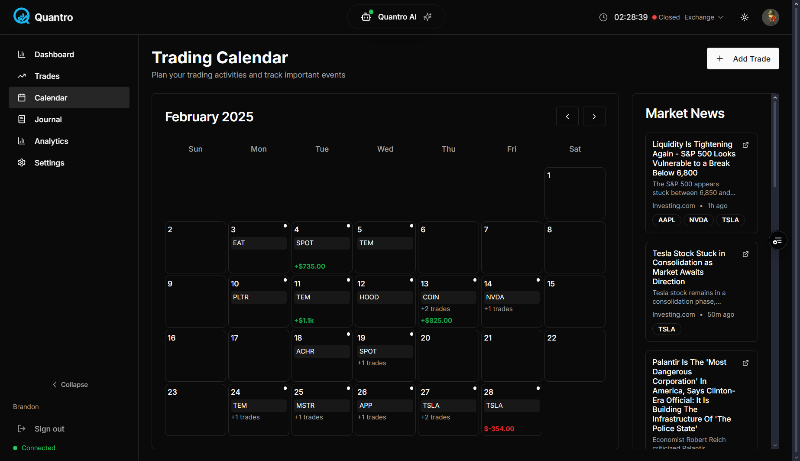Click the clock icon by market time
The image size is (800, 461).
tap(603, 17)
